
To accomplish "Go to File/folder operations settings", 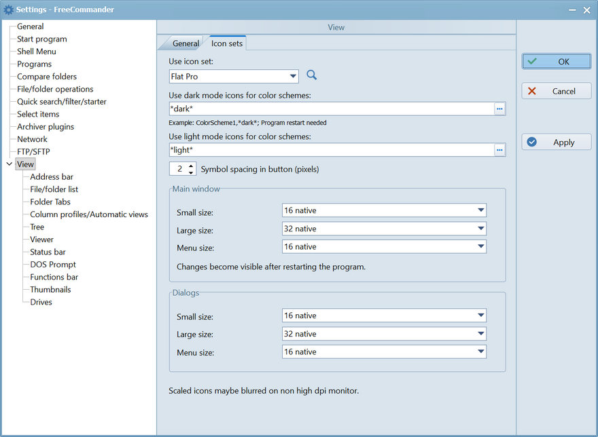I will click(x=55, y=89).
